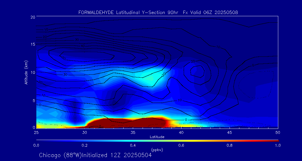Select the "90hr" forecast hour in the title

pos(173,13)
